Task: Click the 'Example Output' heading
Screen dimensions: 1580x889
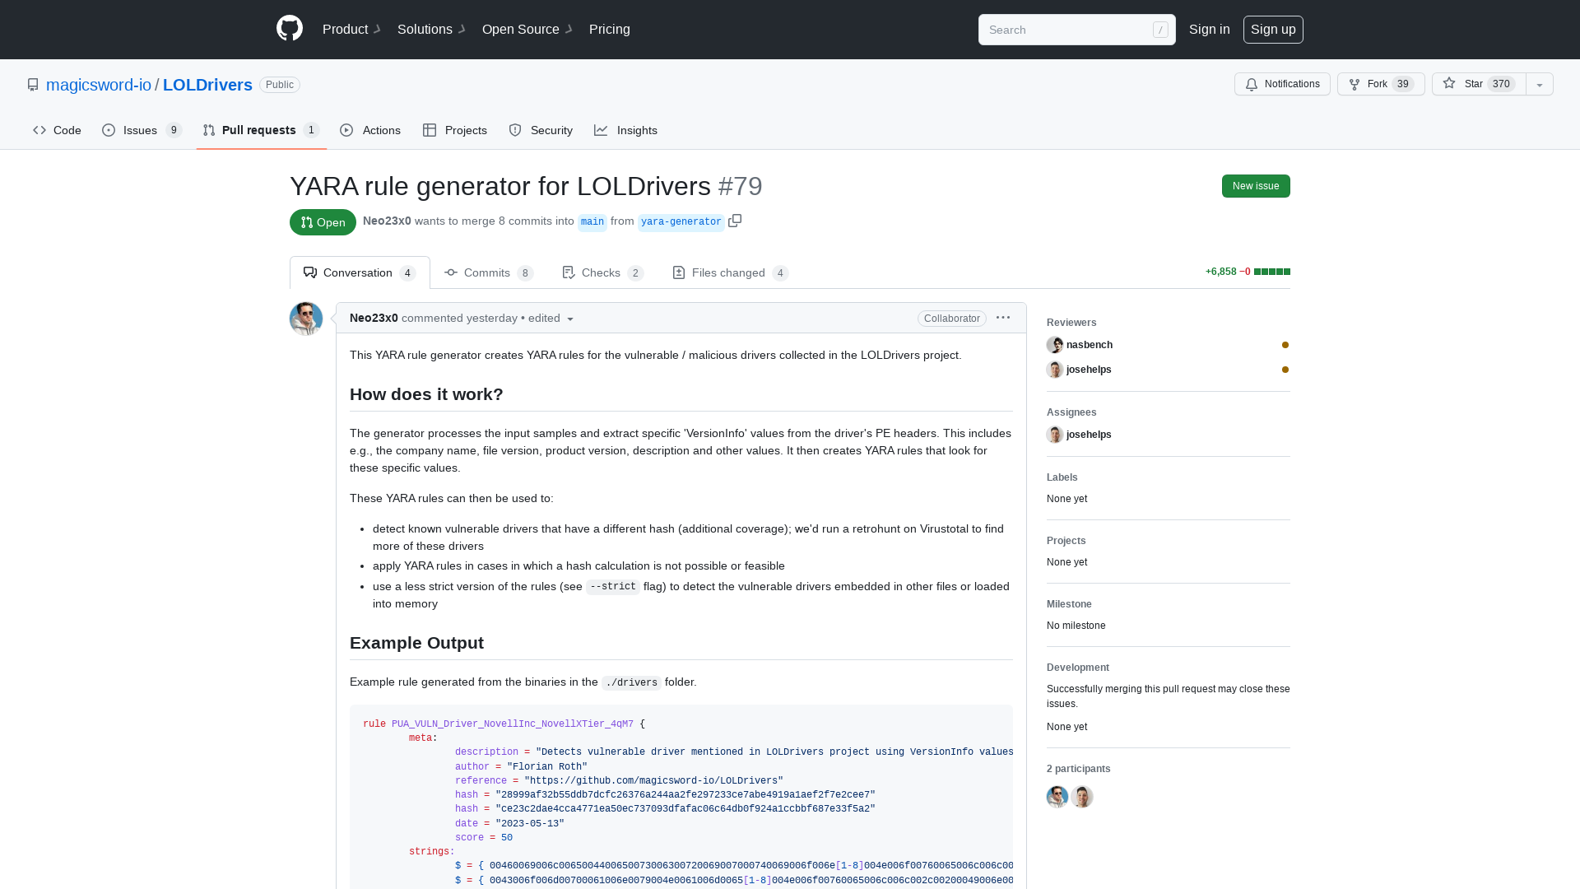Action: point(416,643)
